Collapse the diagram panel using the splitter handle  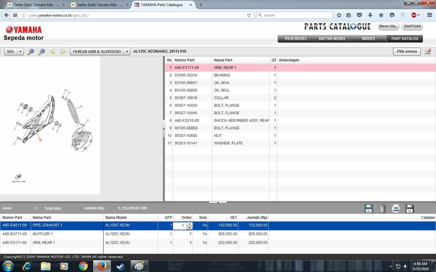coord(164,129)
